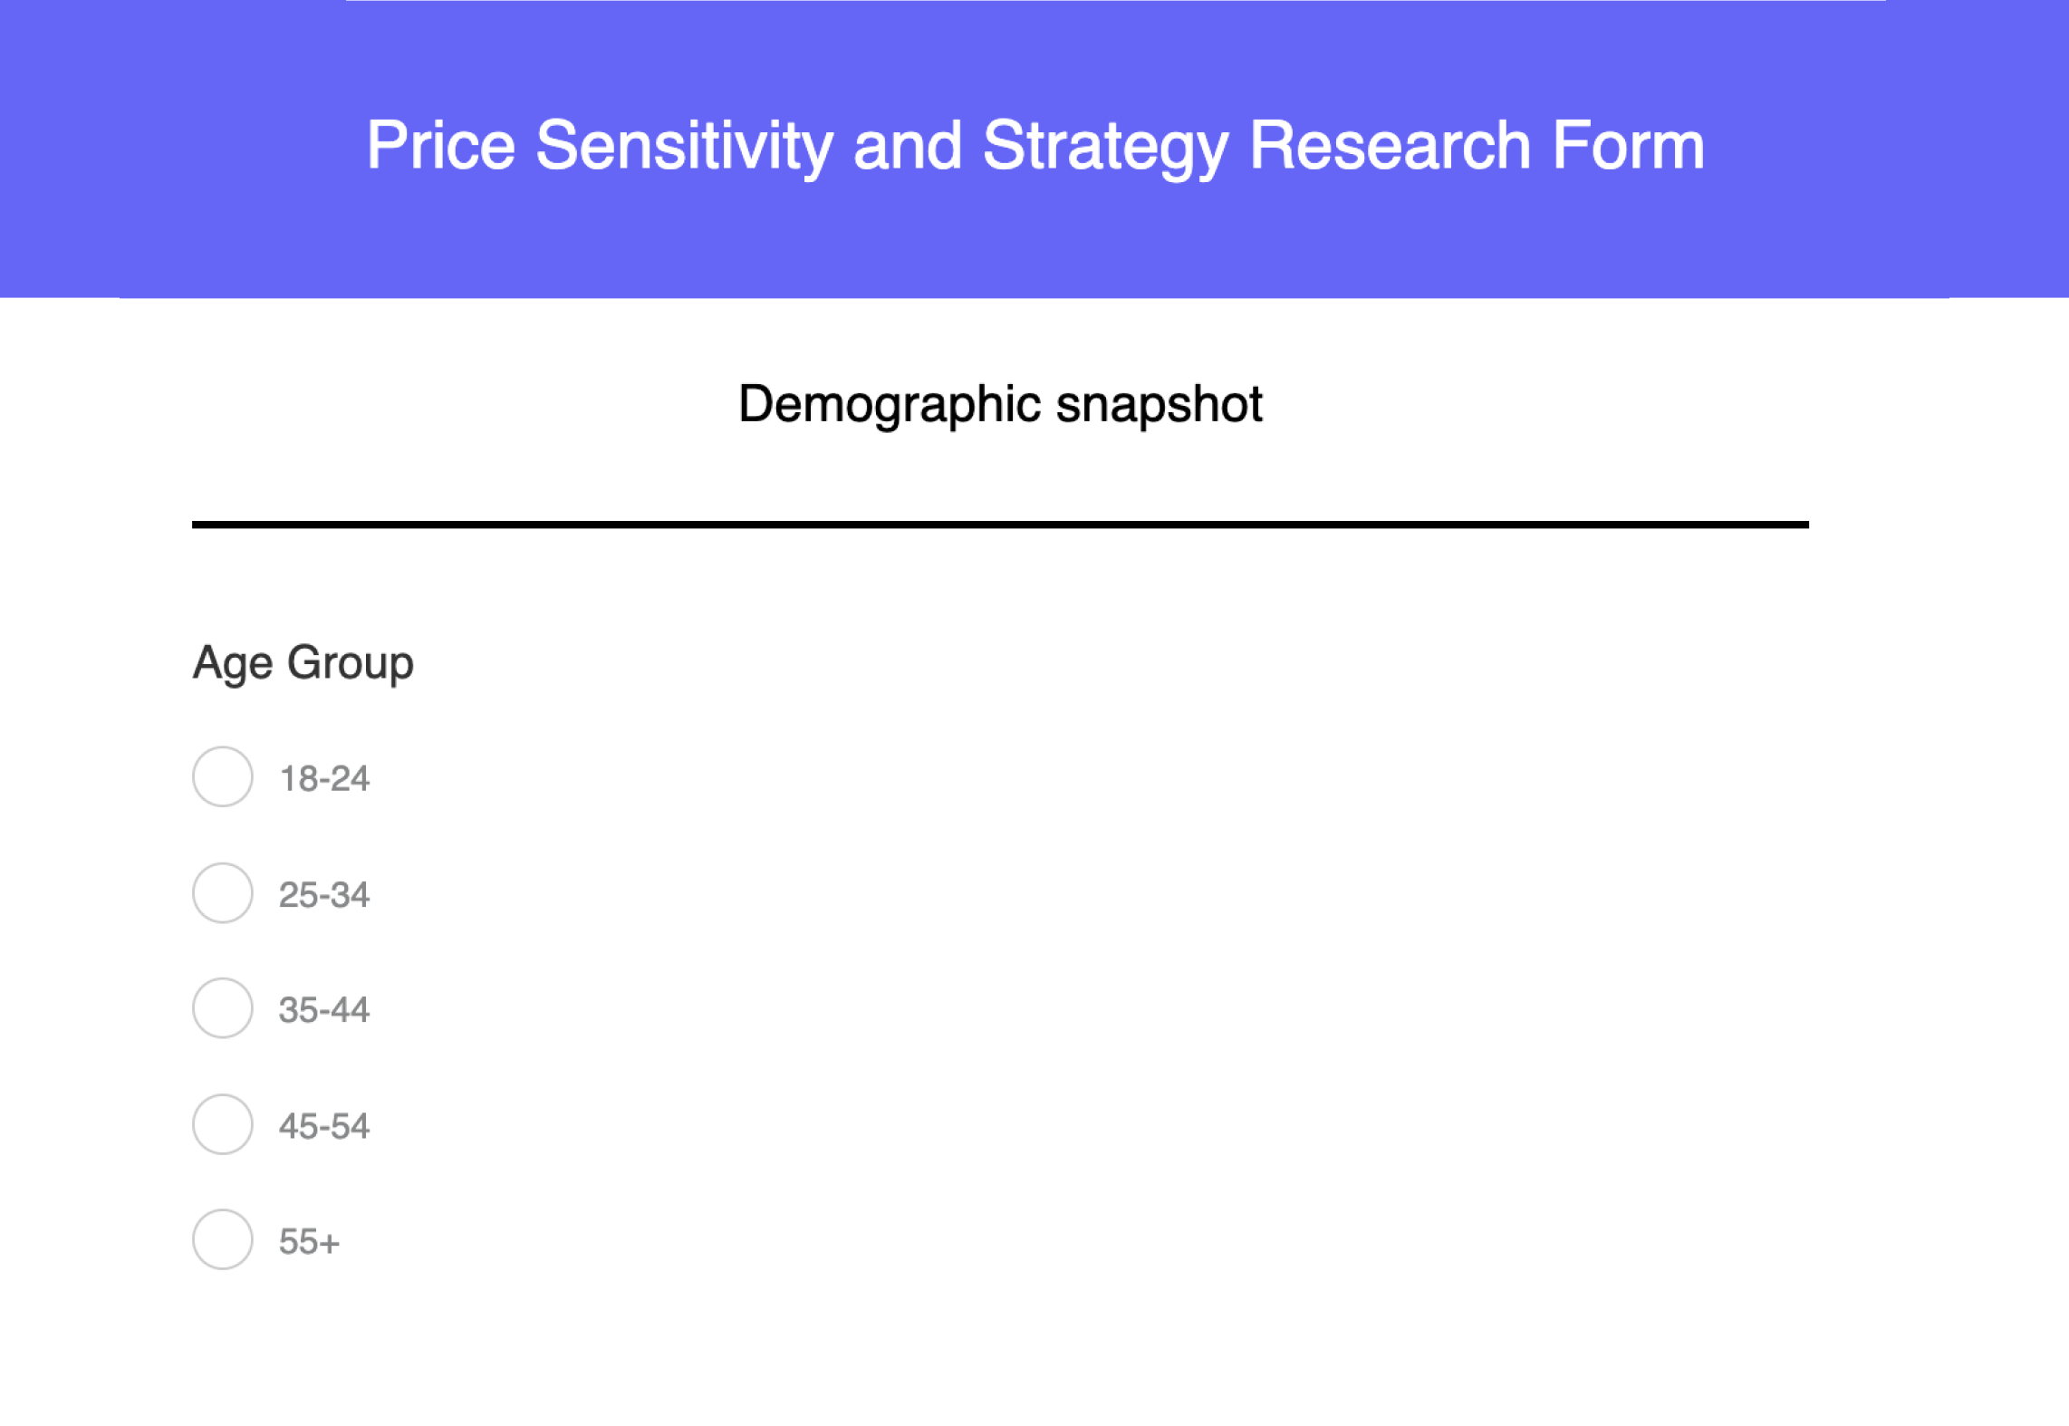Screen dimensions: 2069x1426
Task: Click the 35-44 option label text
Action: click(x=323, y=1009)
